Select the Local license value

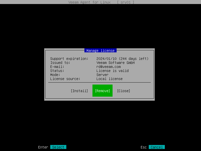click(109, 79)
